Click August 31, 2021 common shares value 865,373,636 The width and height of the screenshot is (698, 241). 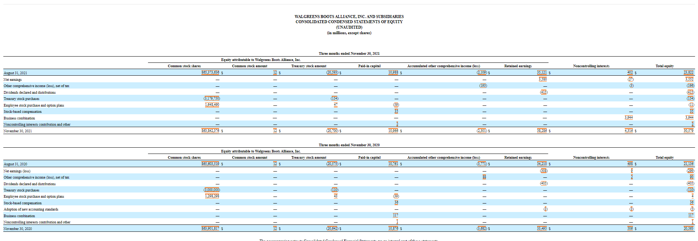click(x=210, y=72)
